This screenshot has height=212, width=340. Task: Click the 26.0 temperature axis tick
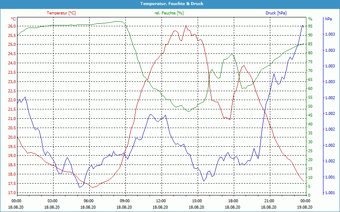[x=11, y=26]
